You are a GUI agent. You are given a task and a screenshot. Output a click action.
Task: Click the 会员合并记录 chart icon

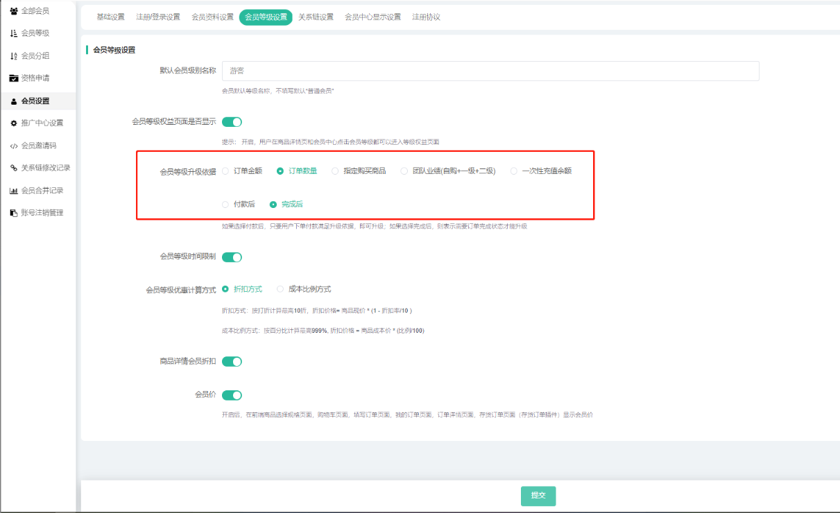point(14,191)
